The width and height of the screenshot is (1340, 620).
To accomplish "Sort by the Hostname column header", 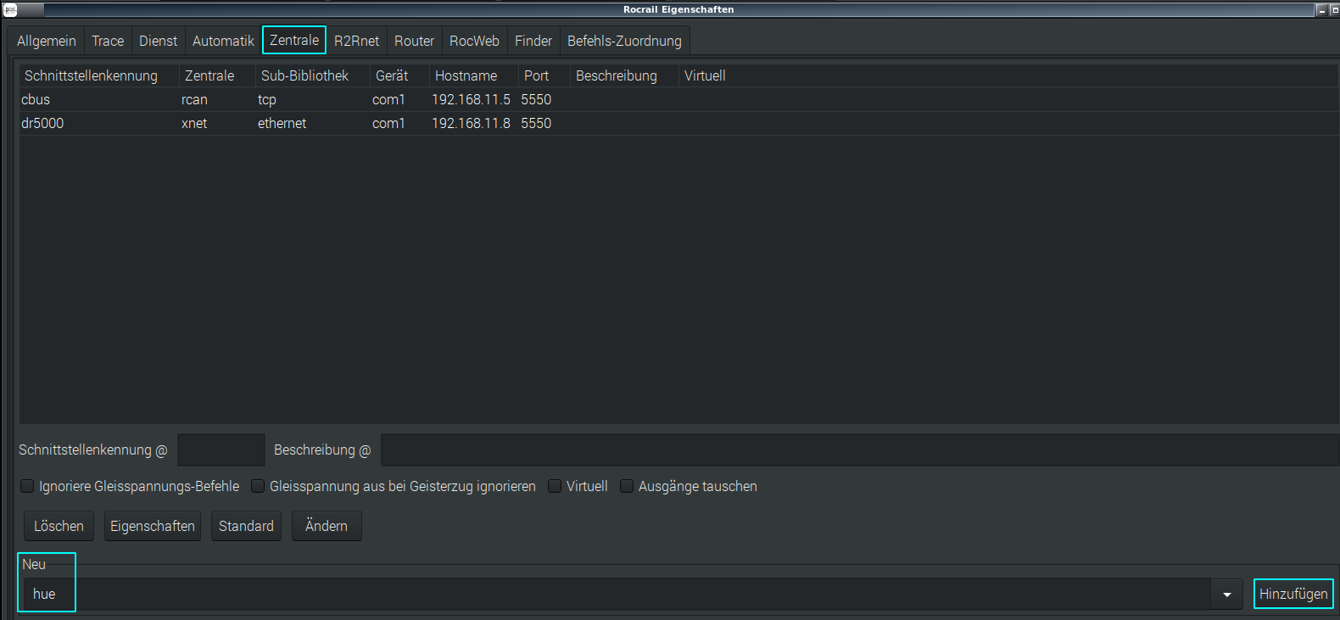I will point(466,75).
